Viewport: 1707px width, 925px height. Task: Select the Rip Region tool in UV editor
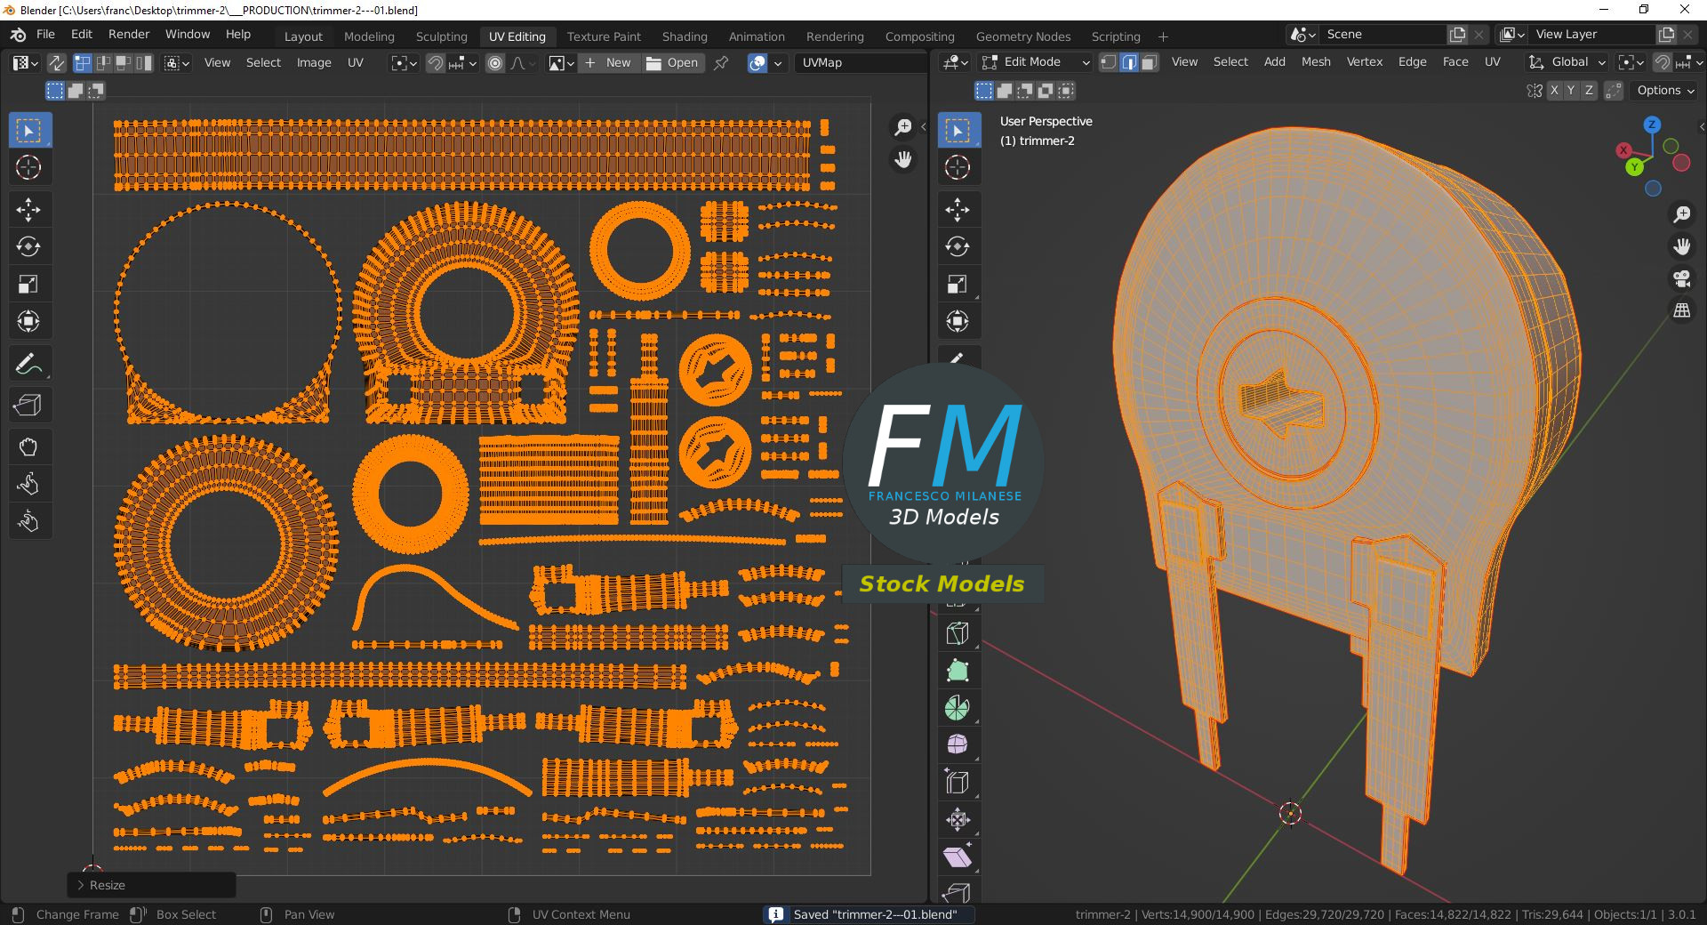pyautogui.click(x=28, y=406)
